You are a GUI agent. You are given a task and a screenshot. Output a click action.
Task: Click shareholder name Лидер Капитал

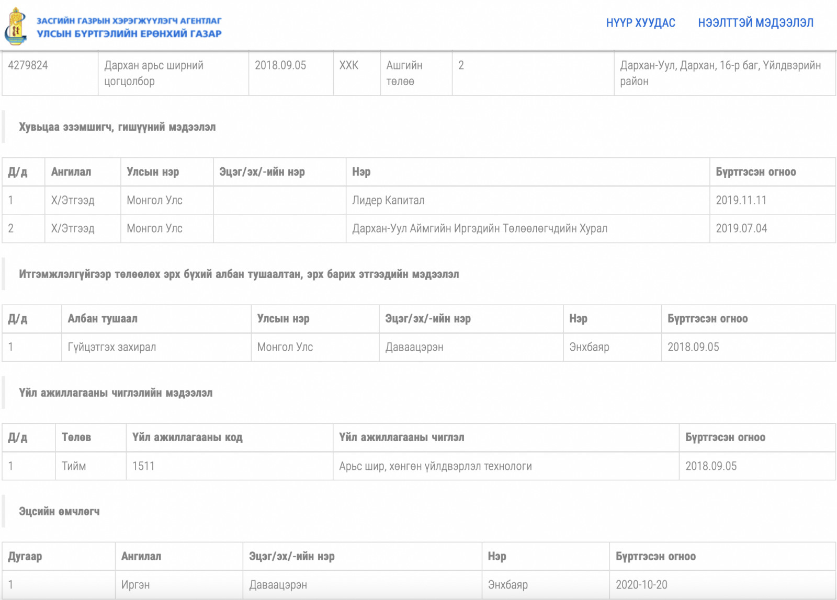(x=388, y=200)
